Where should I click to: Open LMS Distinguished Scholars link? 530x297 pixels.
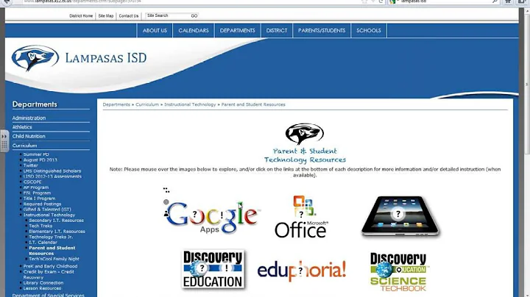pyautogui.click(x=52, y=171)
